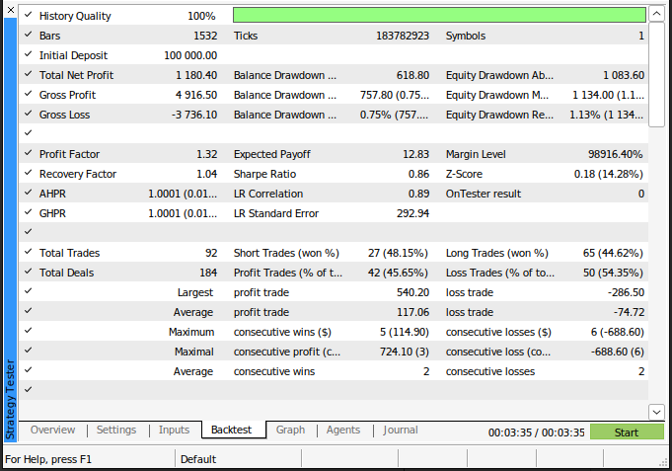Image resolution: width=672 pixels, height=471 pixels.
Task: Click the status bar resize grip
Action: [x=663, y=462]
